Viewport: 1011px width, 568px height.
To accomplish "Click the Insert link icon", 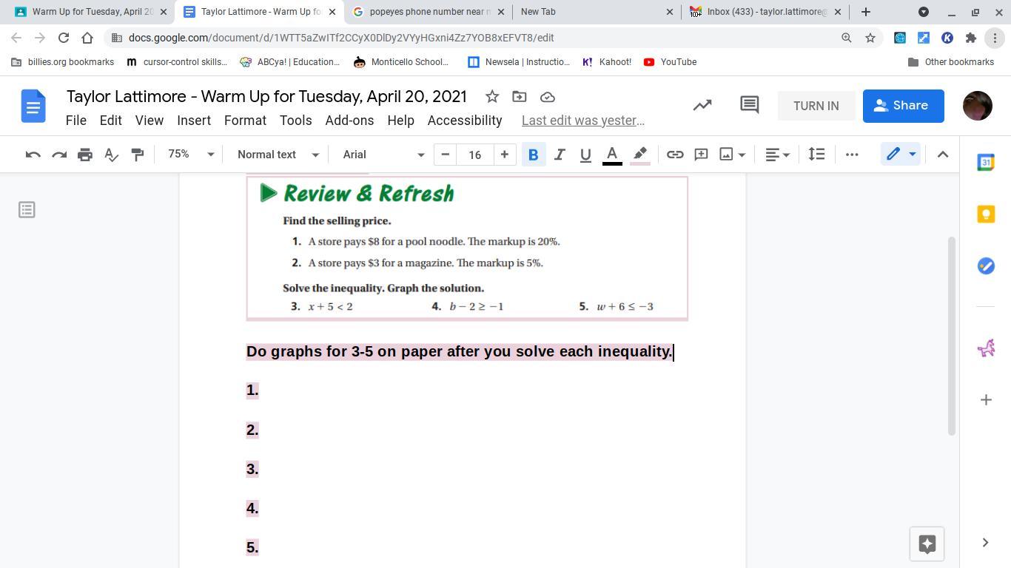I will point(674,155).
